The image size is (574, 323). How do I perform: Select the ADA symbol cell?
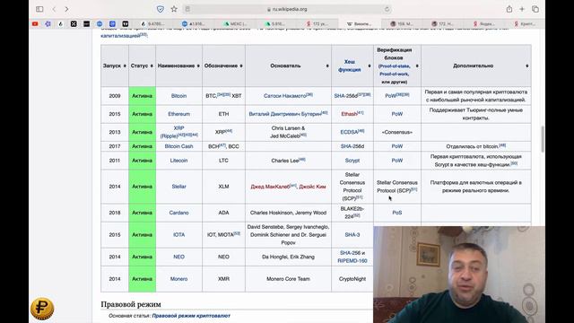tap(223, 213)
